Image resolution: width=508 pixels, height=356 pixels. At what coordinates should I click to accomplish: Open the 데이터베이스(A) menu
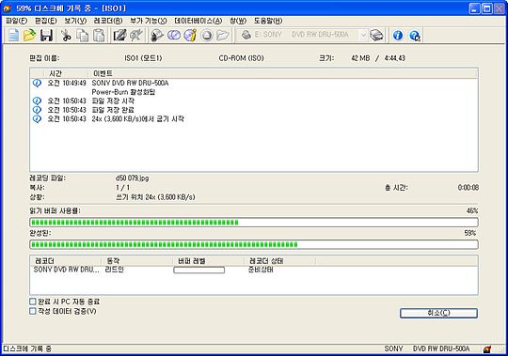[198, 21]
